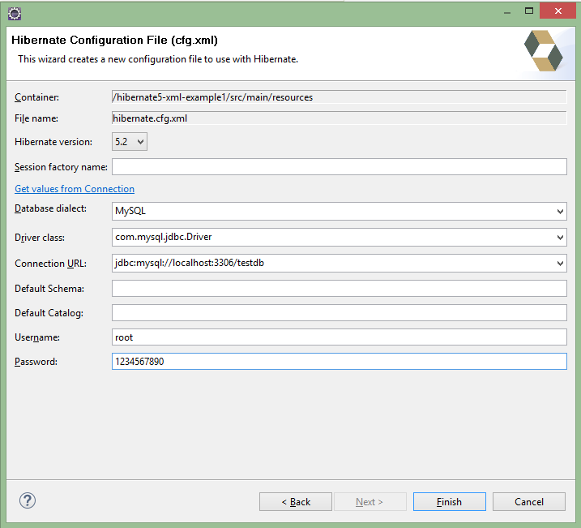Screen dimensions: 581x528
Task: Expand the Driver class combo box arrow
Action: 560,238
